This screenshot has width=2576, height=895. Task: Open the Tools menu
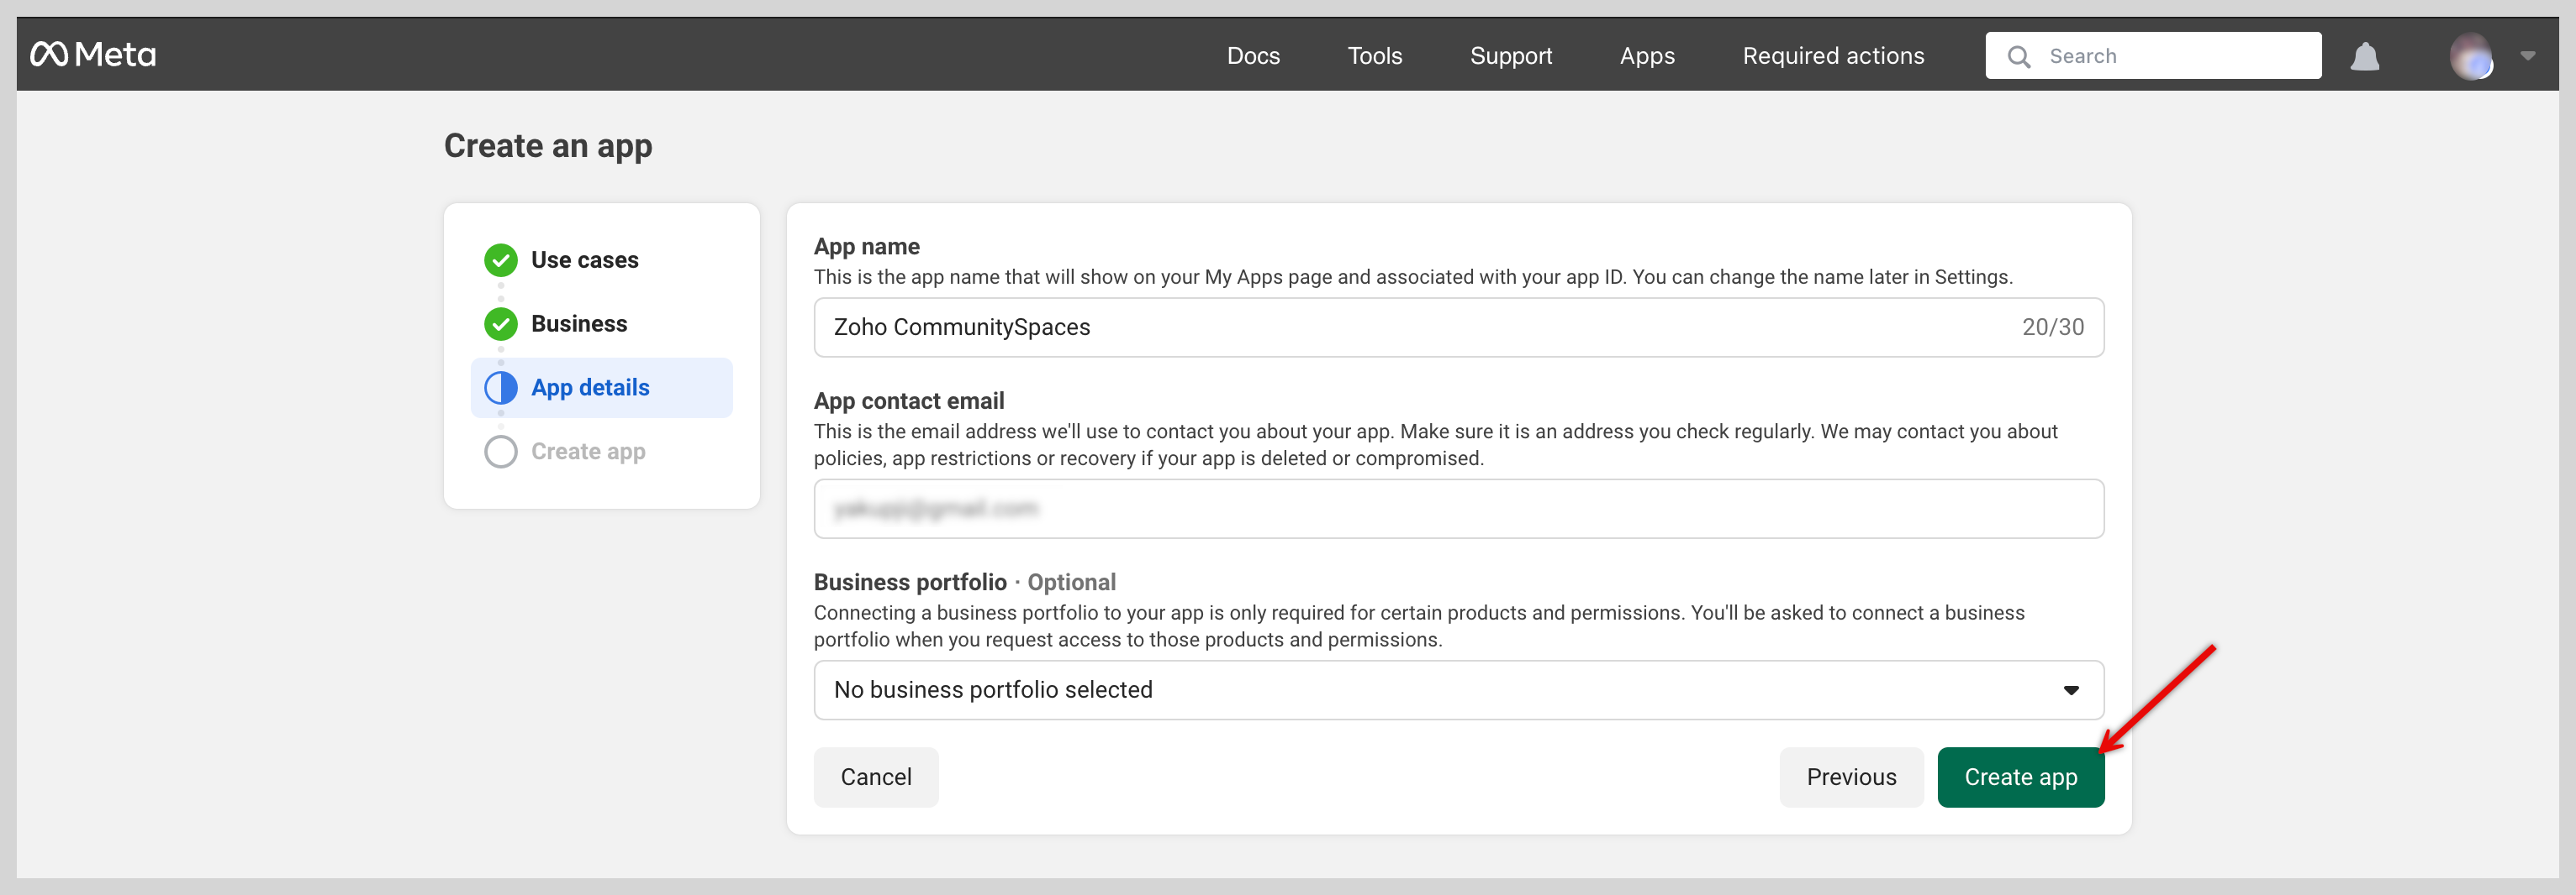1374,56
